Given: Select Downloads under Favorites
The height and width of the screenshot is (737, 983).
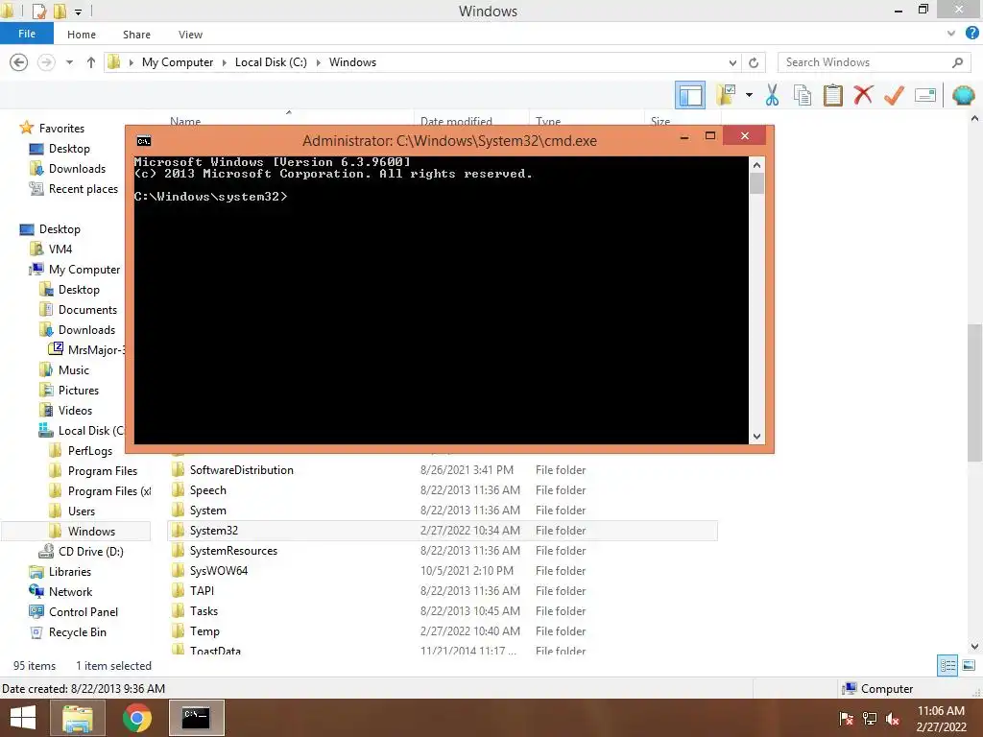Looking at the screenshot, I should pos(77,169).
